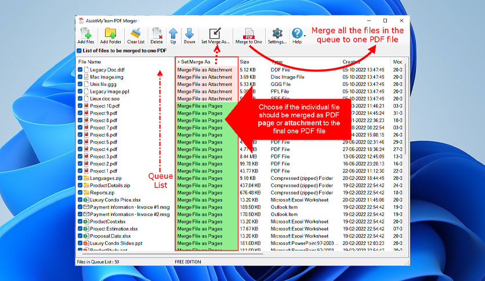
Task: Uncheck Project 10.pdf checkbox
Action: [80, 106]
